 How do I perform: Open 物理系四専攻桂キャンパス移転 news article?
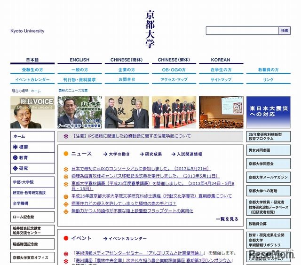point(145,176)
